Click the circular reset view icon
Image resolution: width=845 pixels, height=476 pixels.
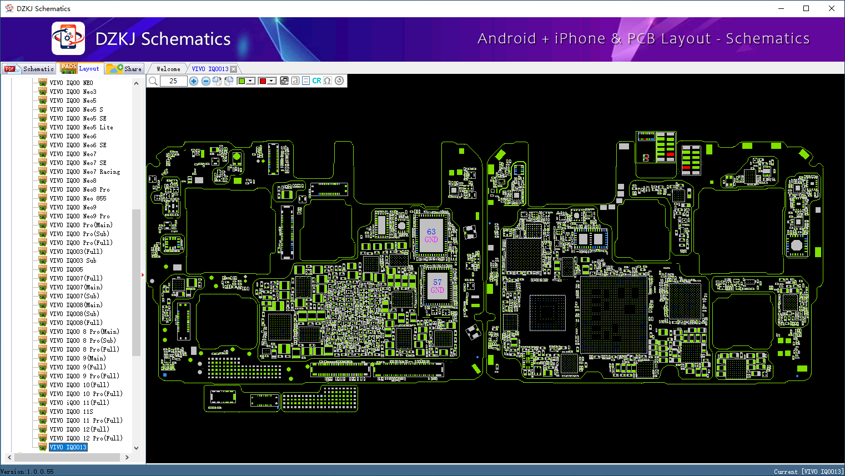point(339,81)
